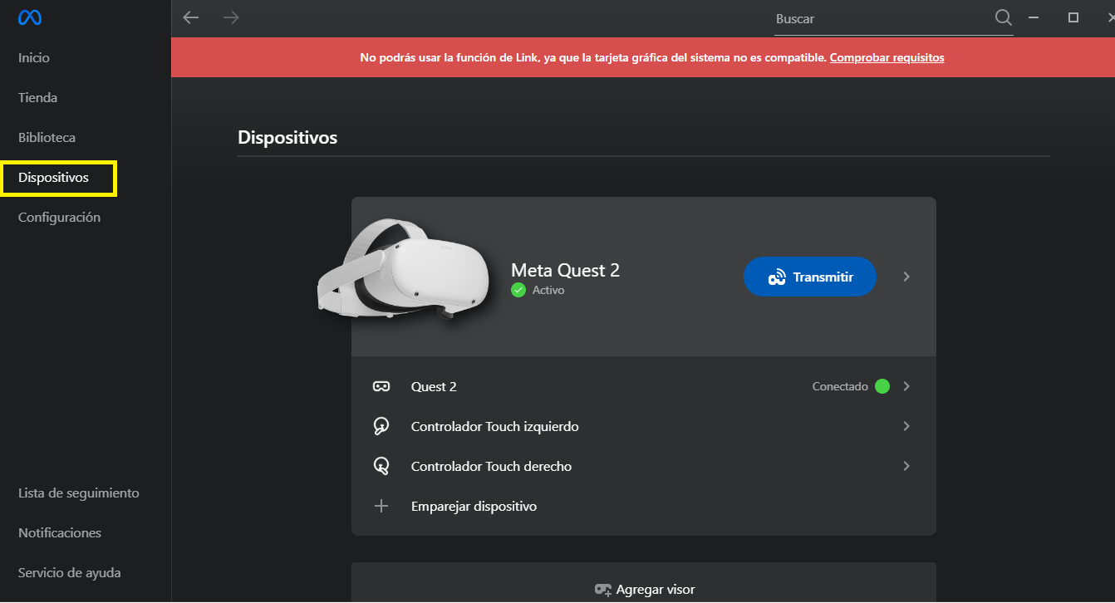1115x603 pixels.
Task: Open Servicio de ayuda
Action: [x=70, y=573]
